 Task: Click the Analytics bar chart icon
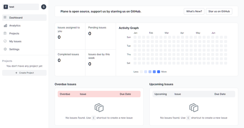pos(5,25)
